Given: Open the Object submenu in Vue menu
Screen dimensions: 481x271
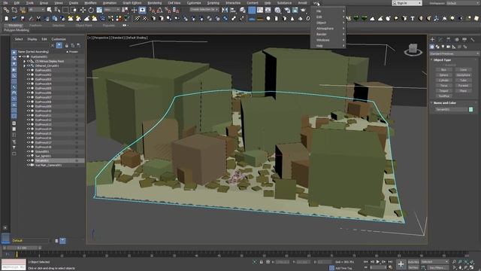Looking at the screenshot, I should pos(328,23).
